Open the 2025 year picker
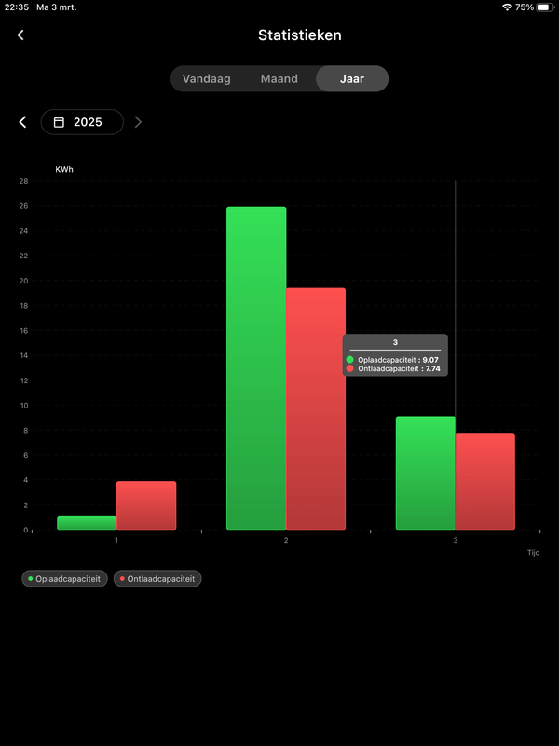559x746 pixels. (82, 122)
